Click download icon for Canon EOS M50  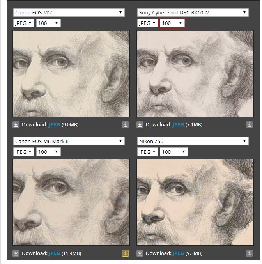[x=16, y=125]
